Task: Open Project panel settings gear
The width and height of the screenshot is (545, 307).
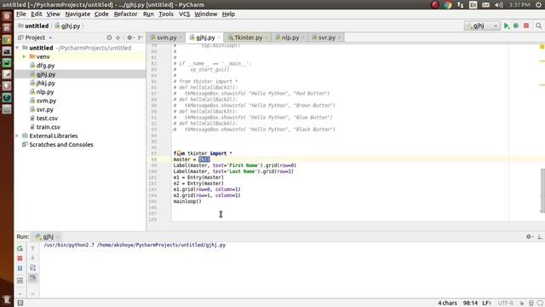Action: pos(129,38)
